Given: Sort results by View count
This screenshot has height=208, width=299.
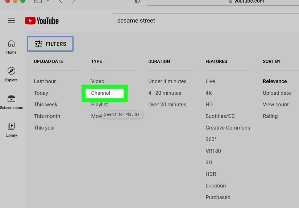Looking at the screenshot, I should (276, 105).
